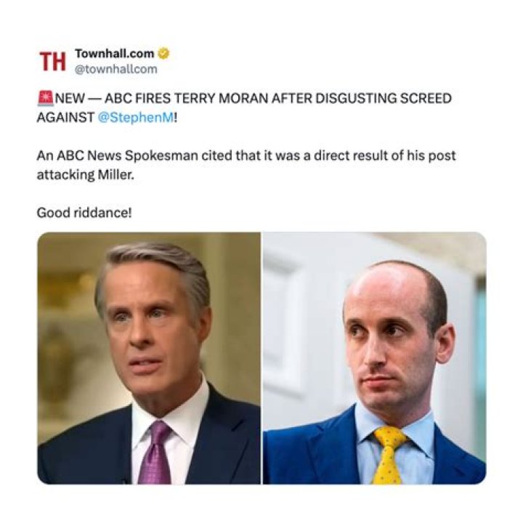The height and width of the screenshot is (523, 523).
Task: Open the Townhall.com display name
Action: [x=115, y=53]
